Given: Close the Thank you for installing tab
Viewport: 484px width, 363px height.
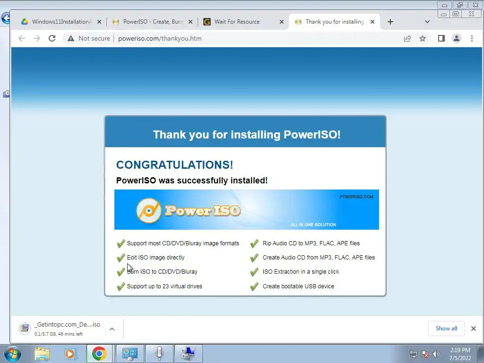Looking at the screenshot, I should coord(372,22).
